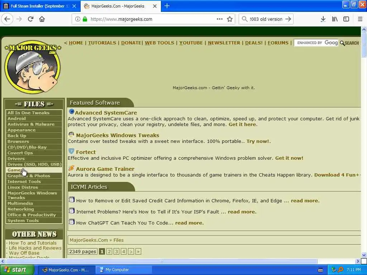Screen dimensions: 367x275
Task: Open the System Tools category
Action: (34, 221)
